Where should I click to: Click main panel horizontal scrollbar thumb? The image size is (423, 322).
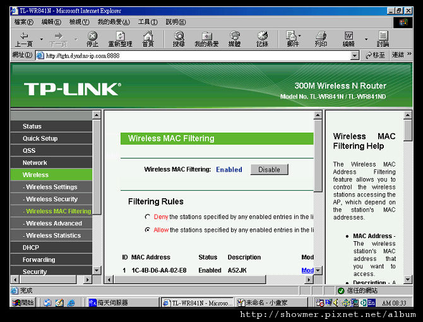point(189,280)
